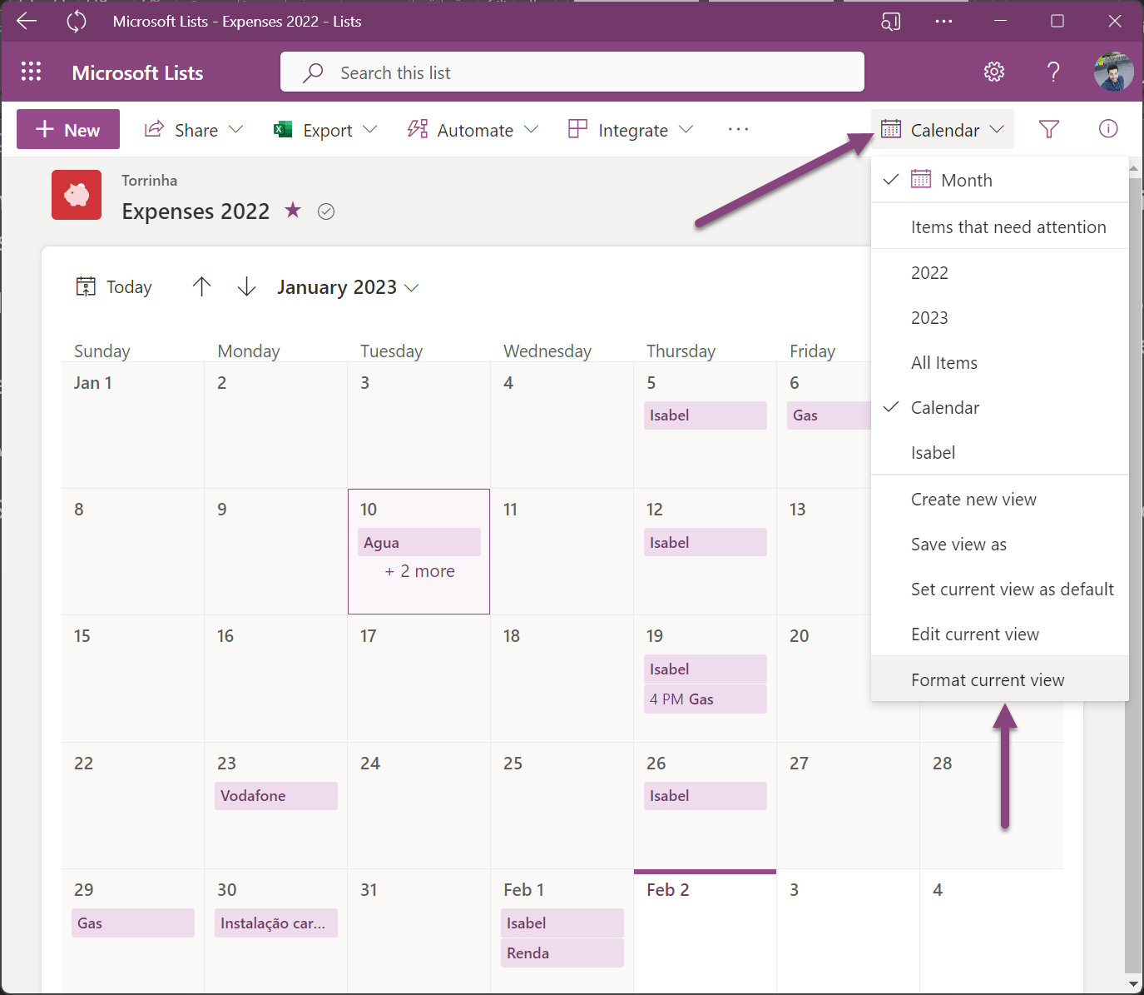Open the information details pane icon

tap(1107, 129)
